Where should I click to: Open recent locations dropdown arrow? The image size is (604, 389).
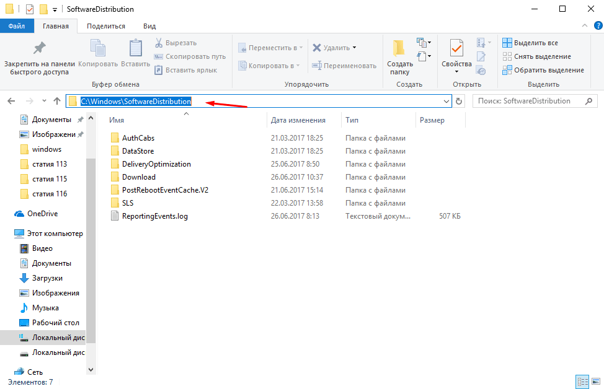point(44,101)
